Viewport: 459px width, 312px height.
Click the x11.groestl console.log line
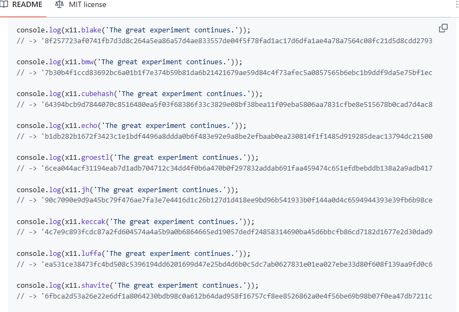(x=138, y=158)
